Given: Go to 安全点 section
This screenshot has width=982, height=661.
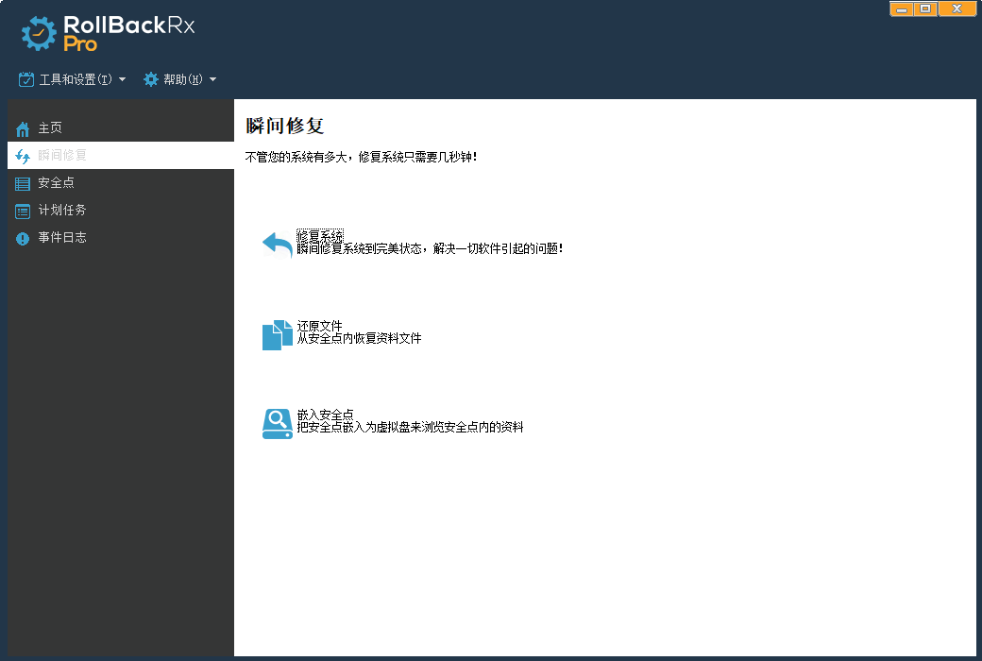Looking at the screenshot, I should [56, 183].
